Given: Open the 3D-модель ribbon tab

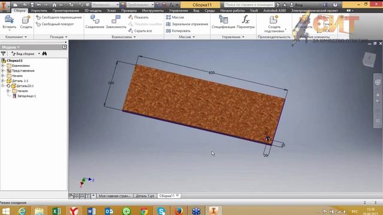Looking at the screenshot, I should (93, 11).
